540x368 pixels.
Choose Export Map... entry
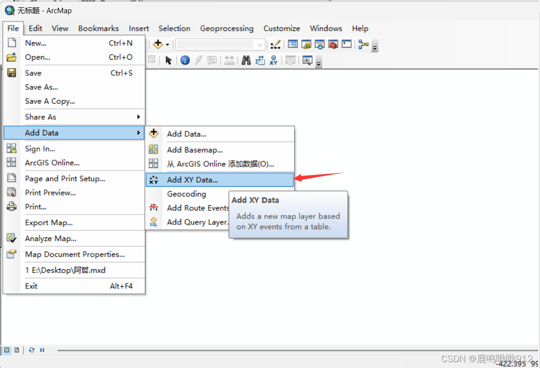click(x=74, y=222)
